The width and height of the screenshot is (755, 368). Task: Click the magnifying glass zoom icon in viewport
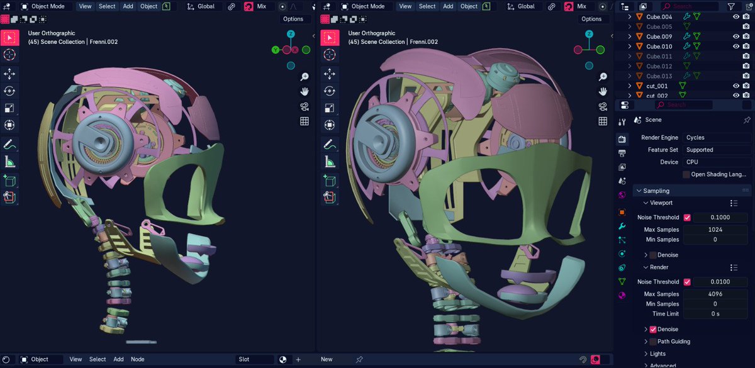click(305, 76)
